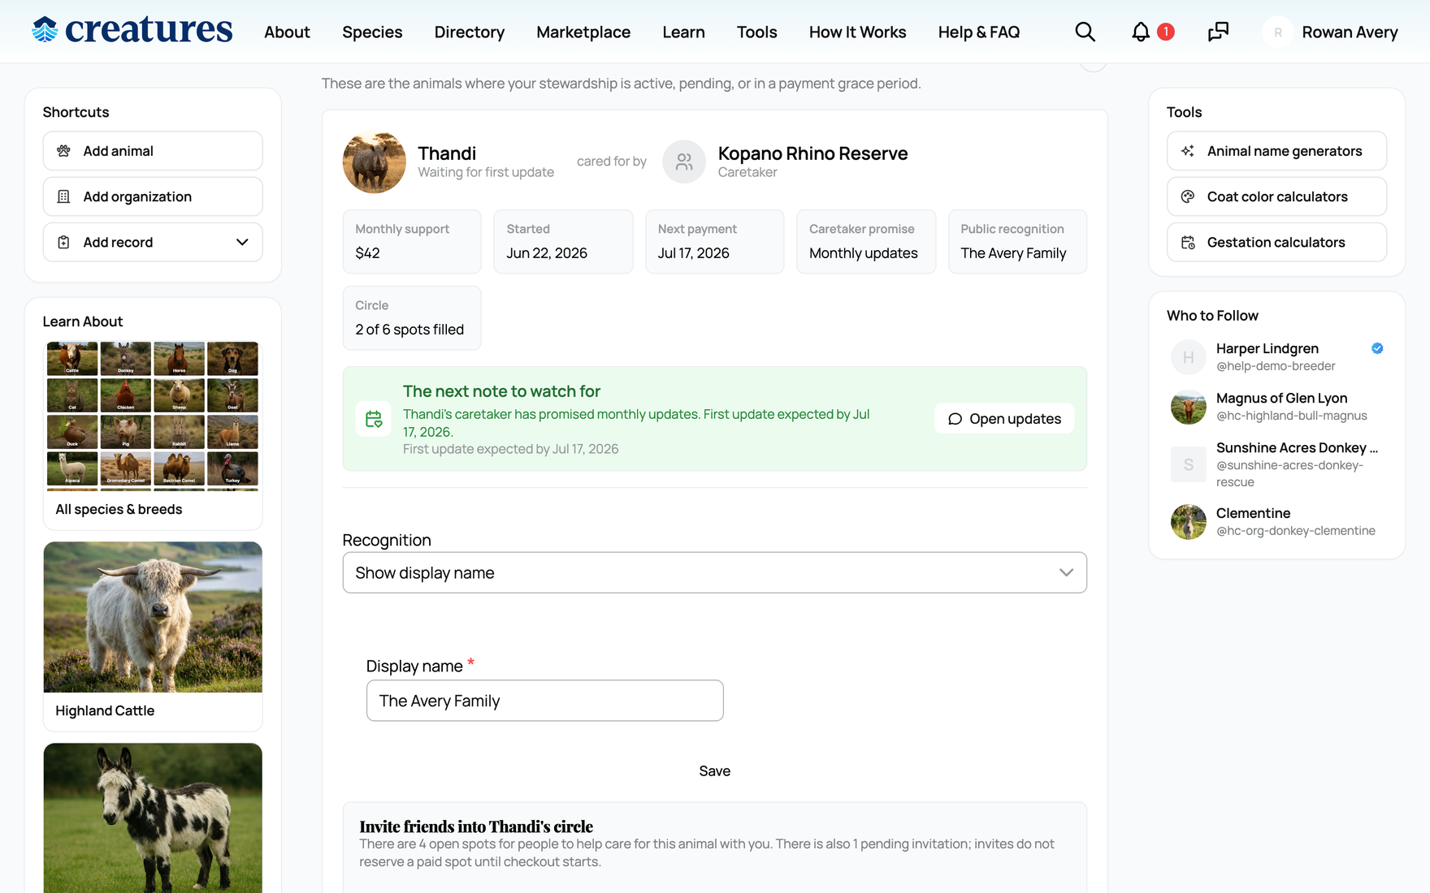Expand the Add record dropdown chevron

[x=242, y=242]
